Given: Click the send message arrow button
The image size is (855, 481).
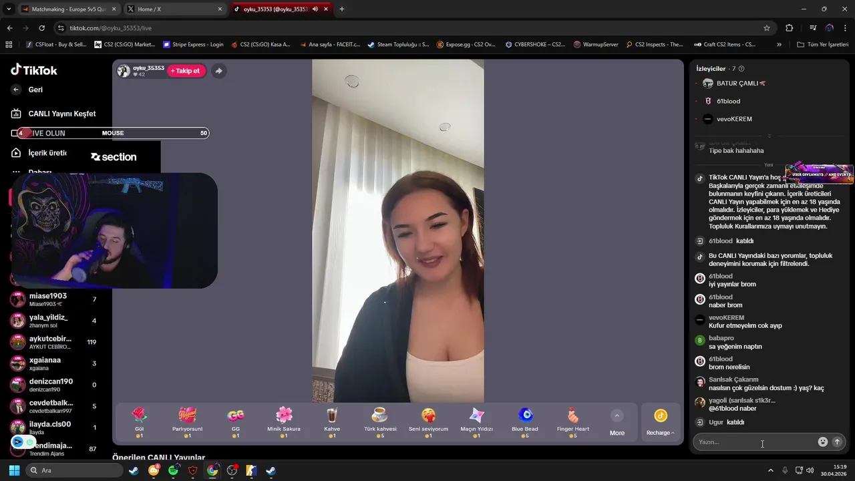Looking at the screenshot, I should pos(837,442).
